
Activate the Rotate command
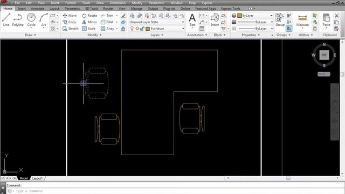tap(89, 16)
